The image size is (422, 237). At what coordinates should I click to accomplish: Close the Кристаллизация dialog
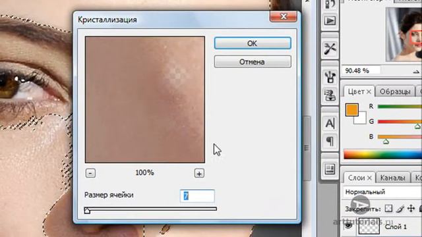[284, 16]
